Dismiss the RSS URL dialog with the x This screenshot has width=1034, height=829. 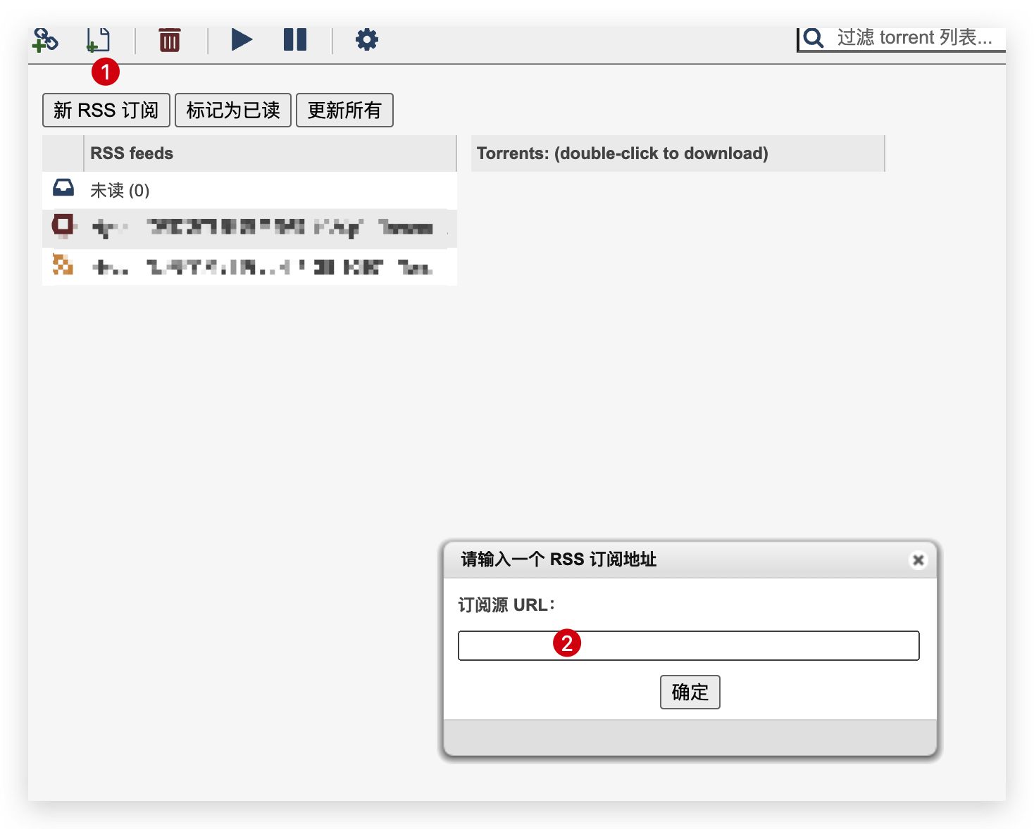coord(918,559)
